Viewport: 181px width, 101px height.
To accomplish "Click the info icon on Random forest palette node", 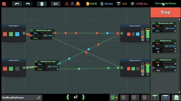I will click(x=154, y=41).
